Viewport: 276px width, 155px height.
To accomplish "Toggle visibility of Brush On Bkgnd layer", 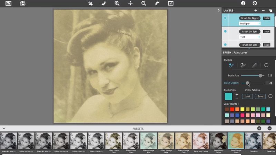I will coord(225,18).
